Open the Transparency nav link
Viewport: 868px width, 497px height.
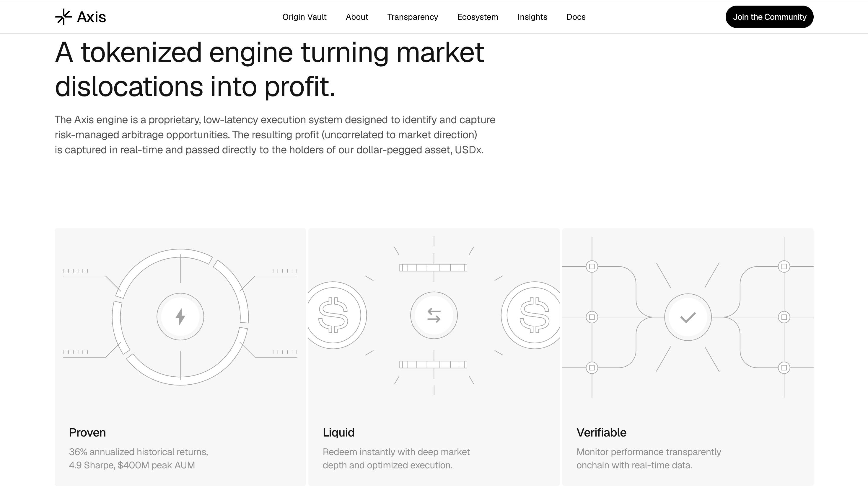[413, 17]
